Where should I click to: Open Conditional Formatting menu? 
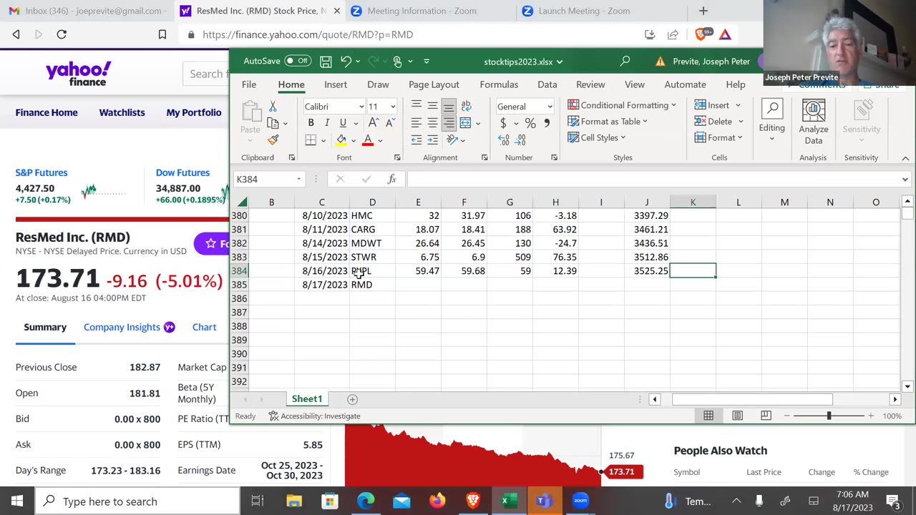click(x=622, y=105)
